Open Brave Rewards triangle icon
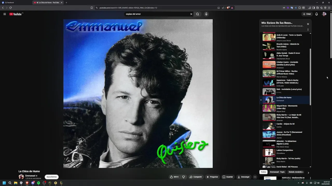332x186 pixels. (232, 8)
